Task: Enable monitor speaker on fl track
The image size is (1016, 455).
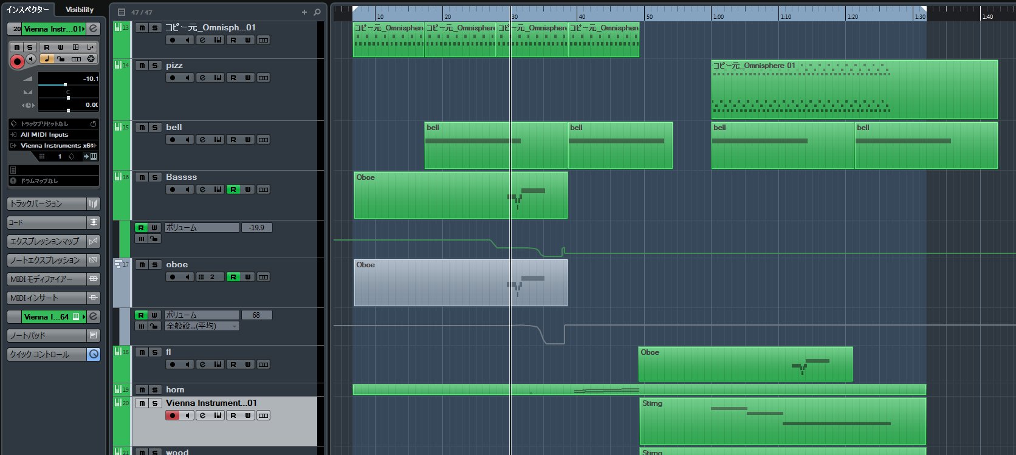Action: 187,364
